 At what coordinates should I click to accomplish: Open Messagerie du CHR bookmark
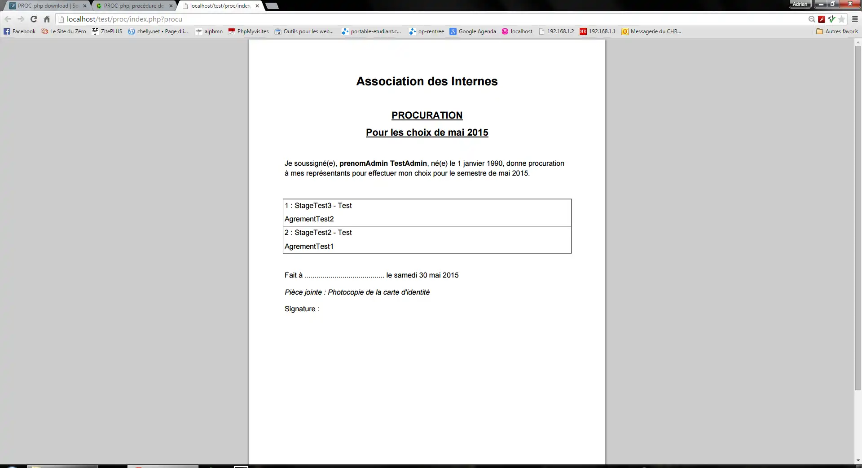click(x=651, y=31)
